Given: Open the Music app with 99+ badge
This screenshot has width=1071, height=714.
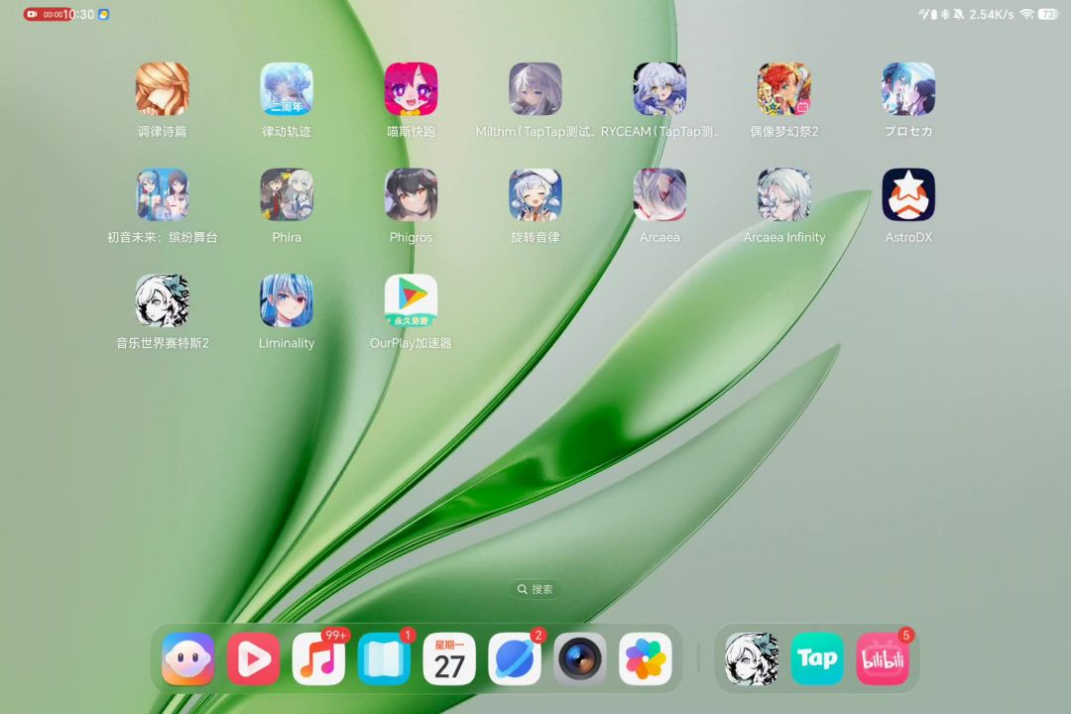Looking at the screenshot, I should tap(319, 658).
